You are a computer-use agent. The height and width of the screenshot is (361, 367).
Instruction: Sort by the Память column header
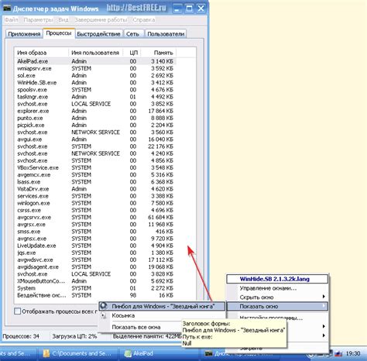click(x=159, y=53)
